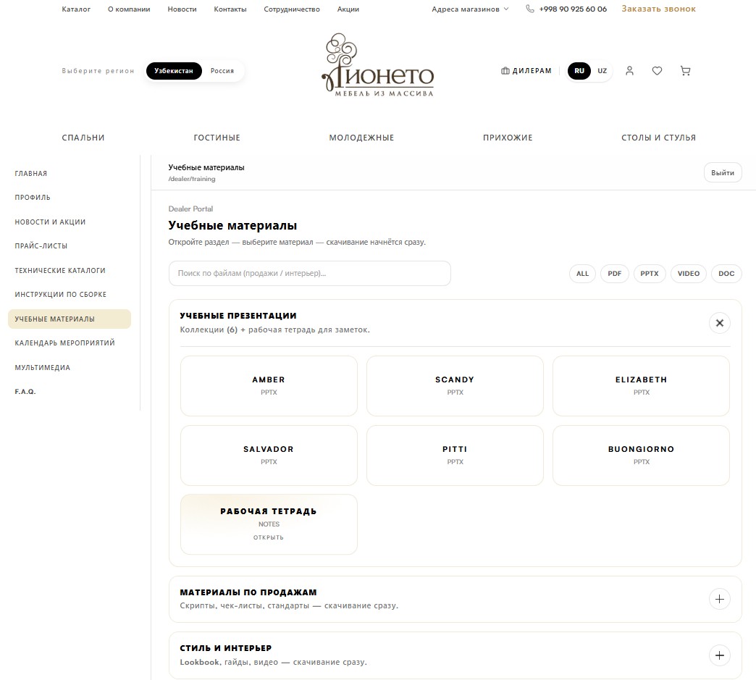The width and height of the screenshot is (756, 680).
Task: Click the phone number with handset icon
Action: [566, 9]
